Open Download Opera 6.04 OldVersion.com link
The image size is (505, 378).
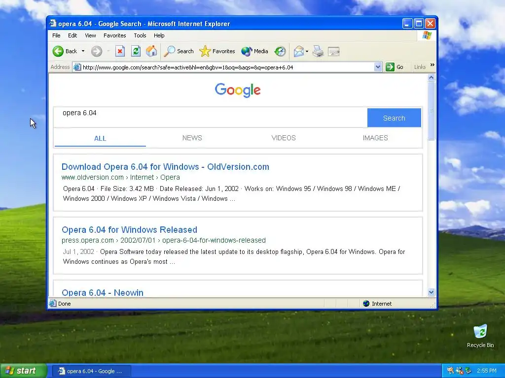pos(165,167)
